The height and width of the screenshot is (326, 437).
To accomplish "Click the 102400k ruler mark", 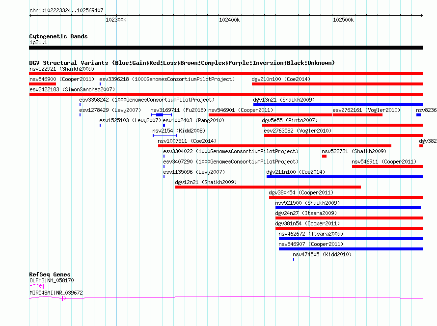I will [229, 20].
